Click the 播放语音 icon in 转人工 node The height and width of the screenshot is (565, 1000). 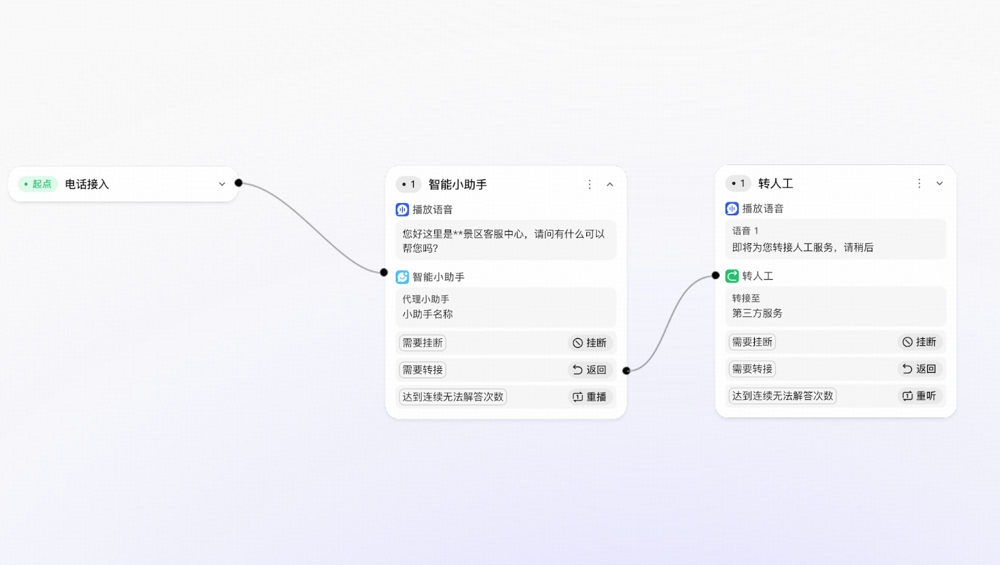pos(732,208)
